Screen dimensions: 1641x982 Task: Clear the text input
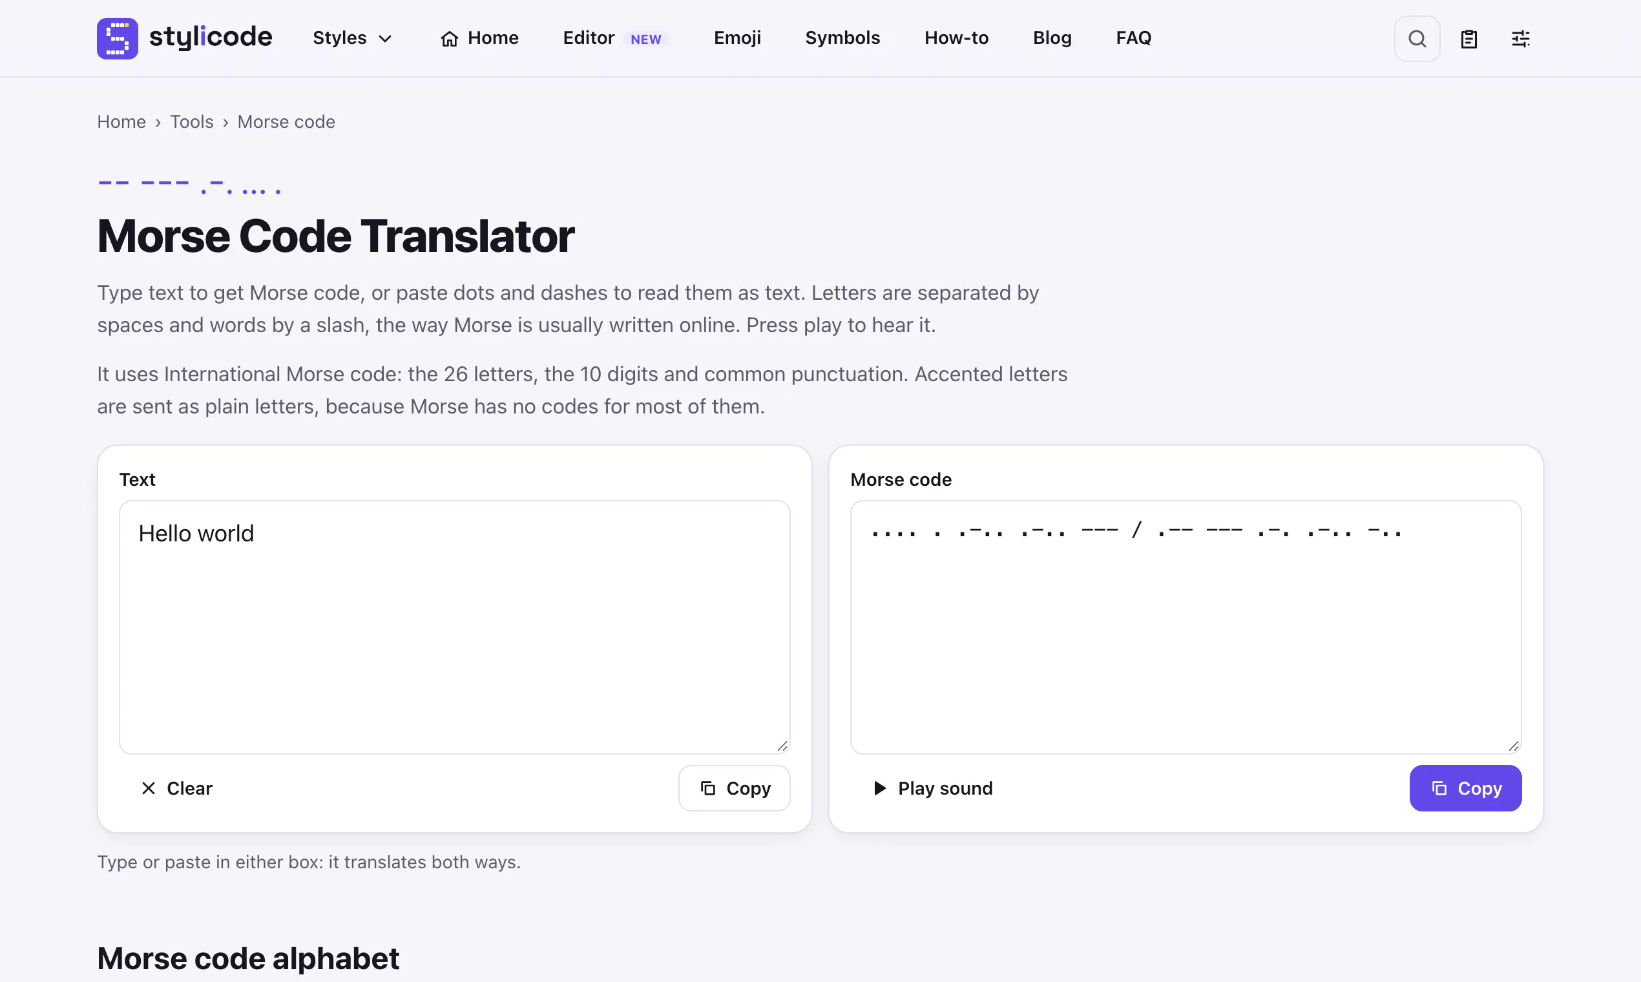pyautogui.click(x=176, y=788)
